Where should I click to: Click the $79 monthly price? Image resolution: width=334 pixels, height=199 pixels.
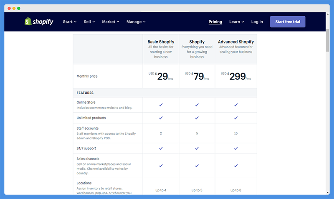[x=197, y=76]
